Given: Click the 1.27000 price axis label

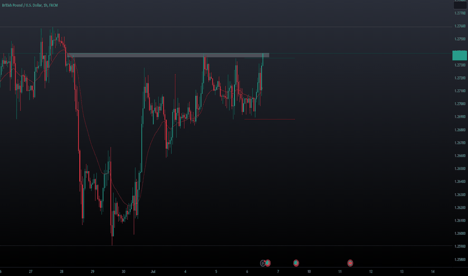Looking at the screenshot, I should click(x=460, y=104).
